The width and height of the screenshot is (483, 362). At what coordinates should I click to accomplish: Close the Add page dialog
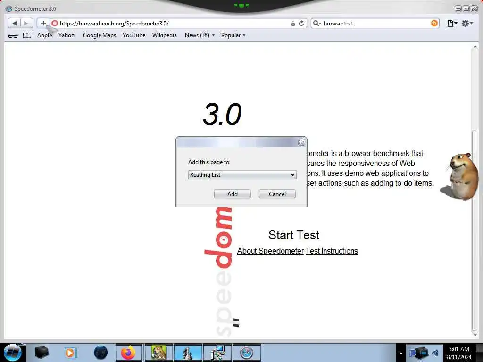coord(301,142)
